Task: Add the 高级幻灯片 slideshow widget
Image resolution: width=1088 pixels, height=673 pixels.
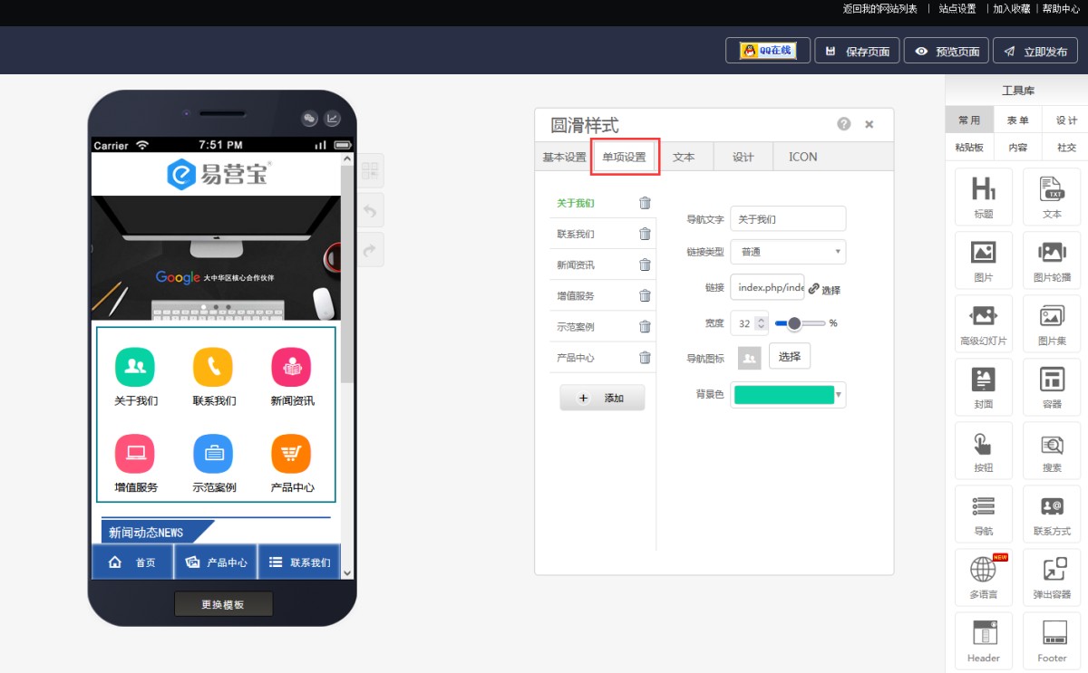Action: point(984,323)
